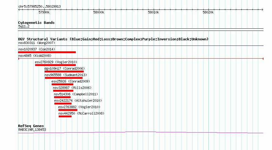Click the Cytogenetic Bands track title
Screen dimensions: 272x150
(x=36, y=23)
